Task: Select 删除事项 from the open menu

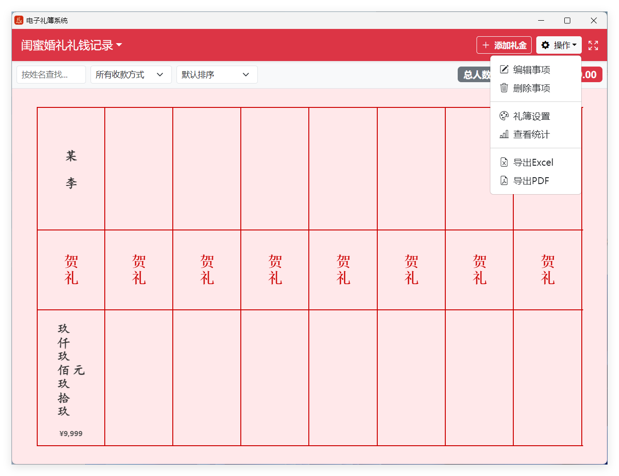Action: [532, 88]
